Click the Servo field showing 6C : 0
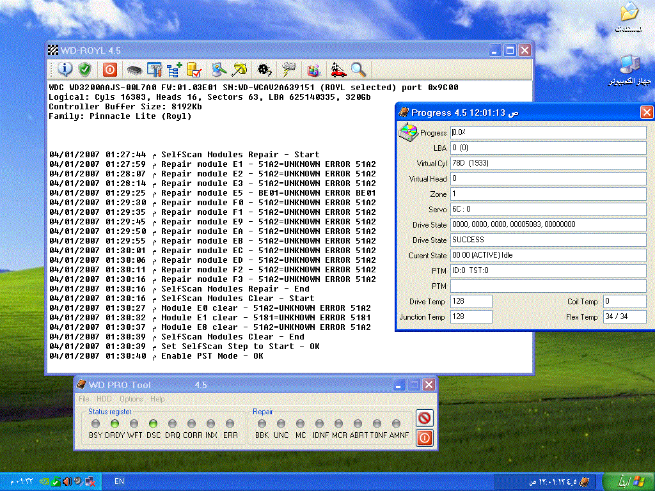This screenshot has height=491, width=655. tap(548, 209)
